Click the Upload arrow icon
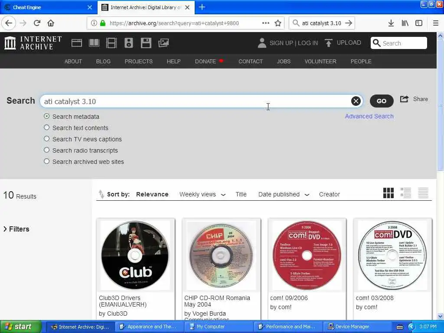 pyautogui.click(x=329, y=43)
